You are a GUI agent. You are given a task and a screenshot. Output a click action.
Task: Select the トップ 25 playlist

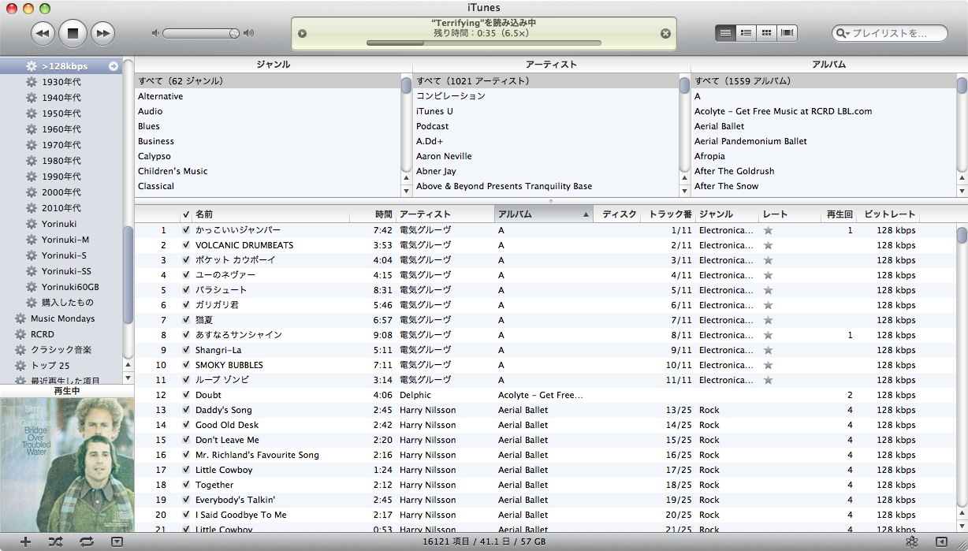click(x=50, y=366)
